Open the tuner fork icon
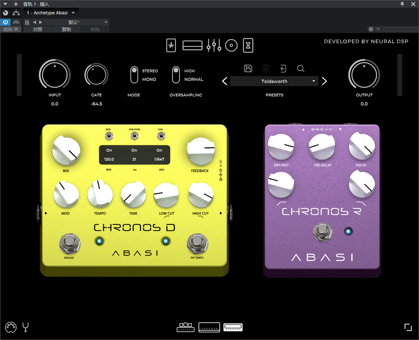The image size is (419, 340). click(x=26, y=327)
